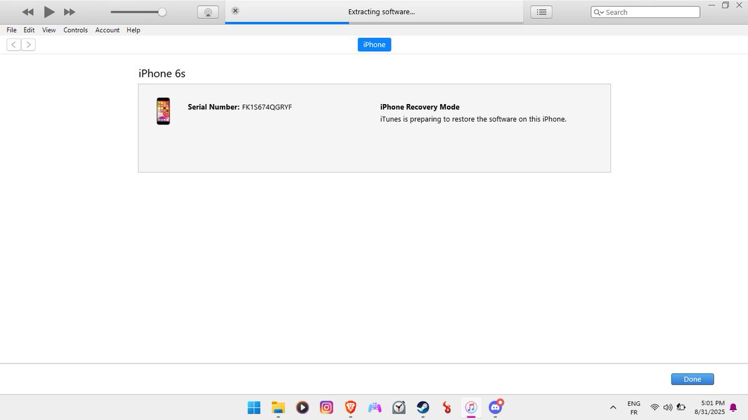Show hidden system tray icons
Image resolution: width=748 pixels, height=420 pixels.
613,408
